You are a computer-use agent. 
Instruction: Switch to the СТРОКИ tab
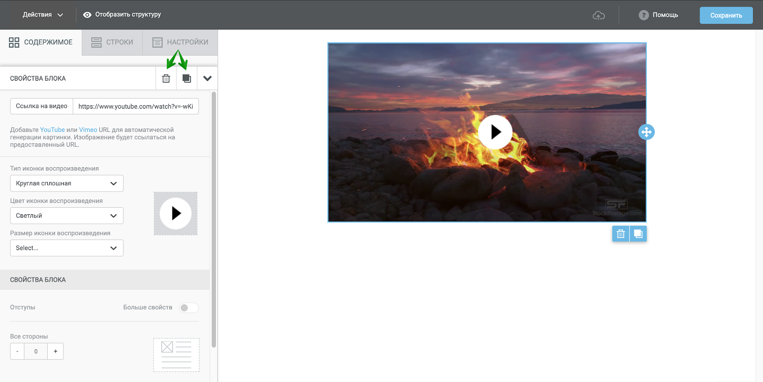[113, 42]
